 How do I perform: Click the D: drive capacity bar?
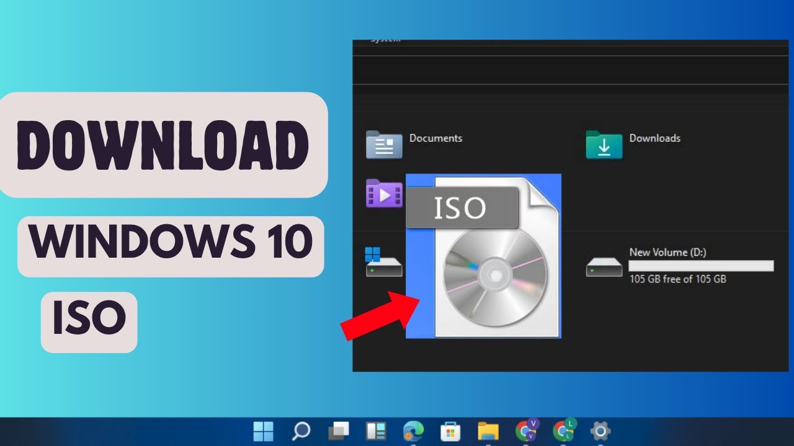point(702,266)
